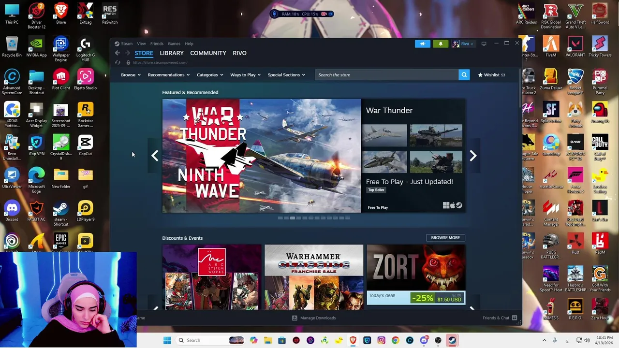Open the VALORANT desktop shortcut
The height and width of the screenshot is (348, 619).
click(x=575, y=47)
